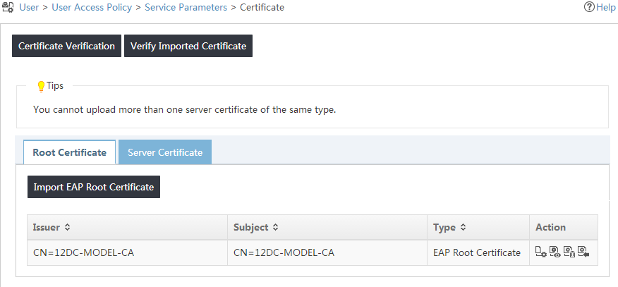Screen dimensions: 618x287
Task: Click Import EAP Root Certificate
Action: coord(94,187)
